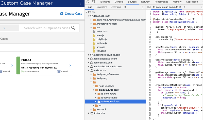Image resolution: width=203 pixels, height=120 pixels.
Task: Click the PNR-14 case title
Action: pos(26,60)
